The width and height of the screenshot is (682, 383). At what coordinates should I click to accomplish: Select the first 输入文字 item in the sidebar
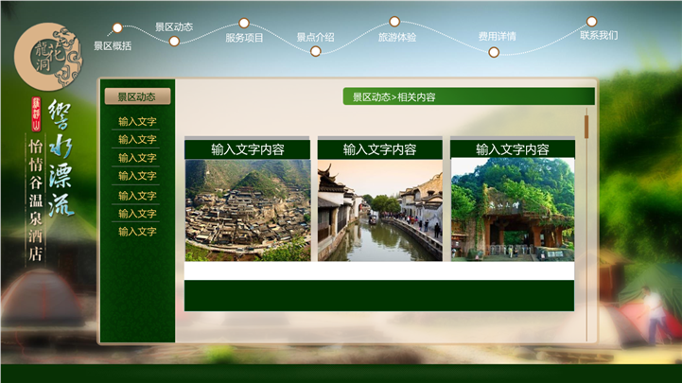(137, 121)
